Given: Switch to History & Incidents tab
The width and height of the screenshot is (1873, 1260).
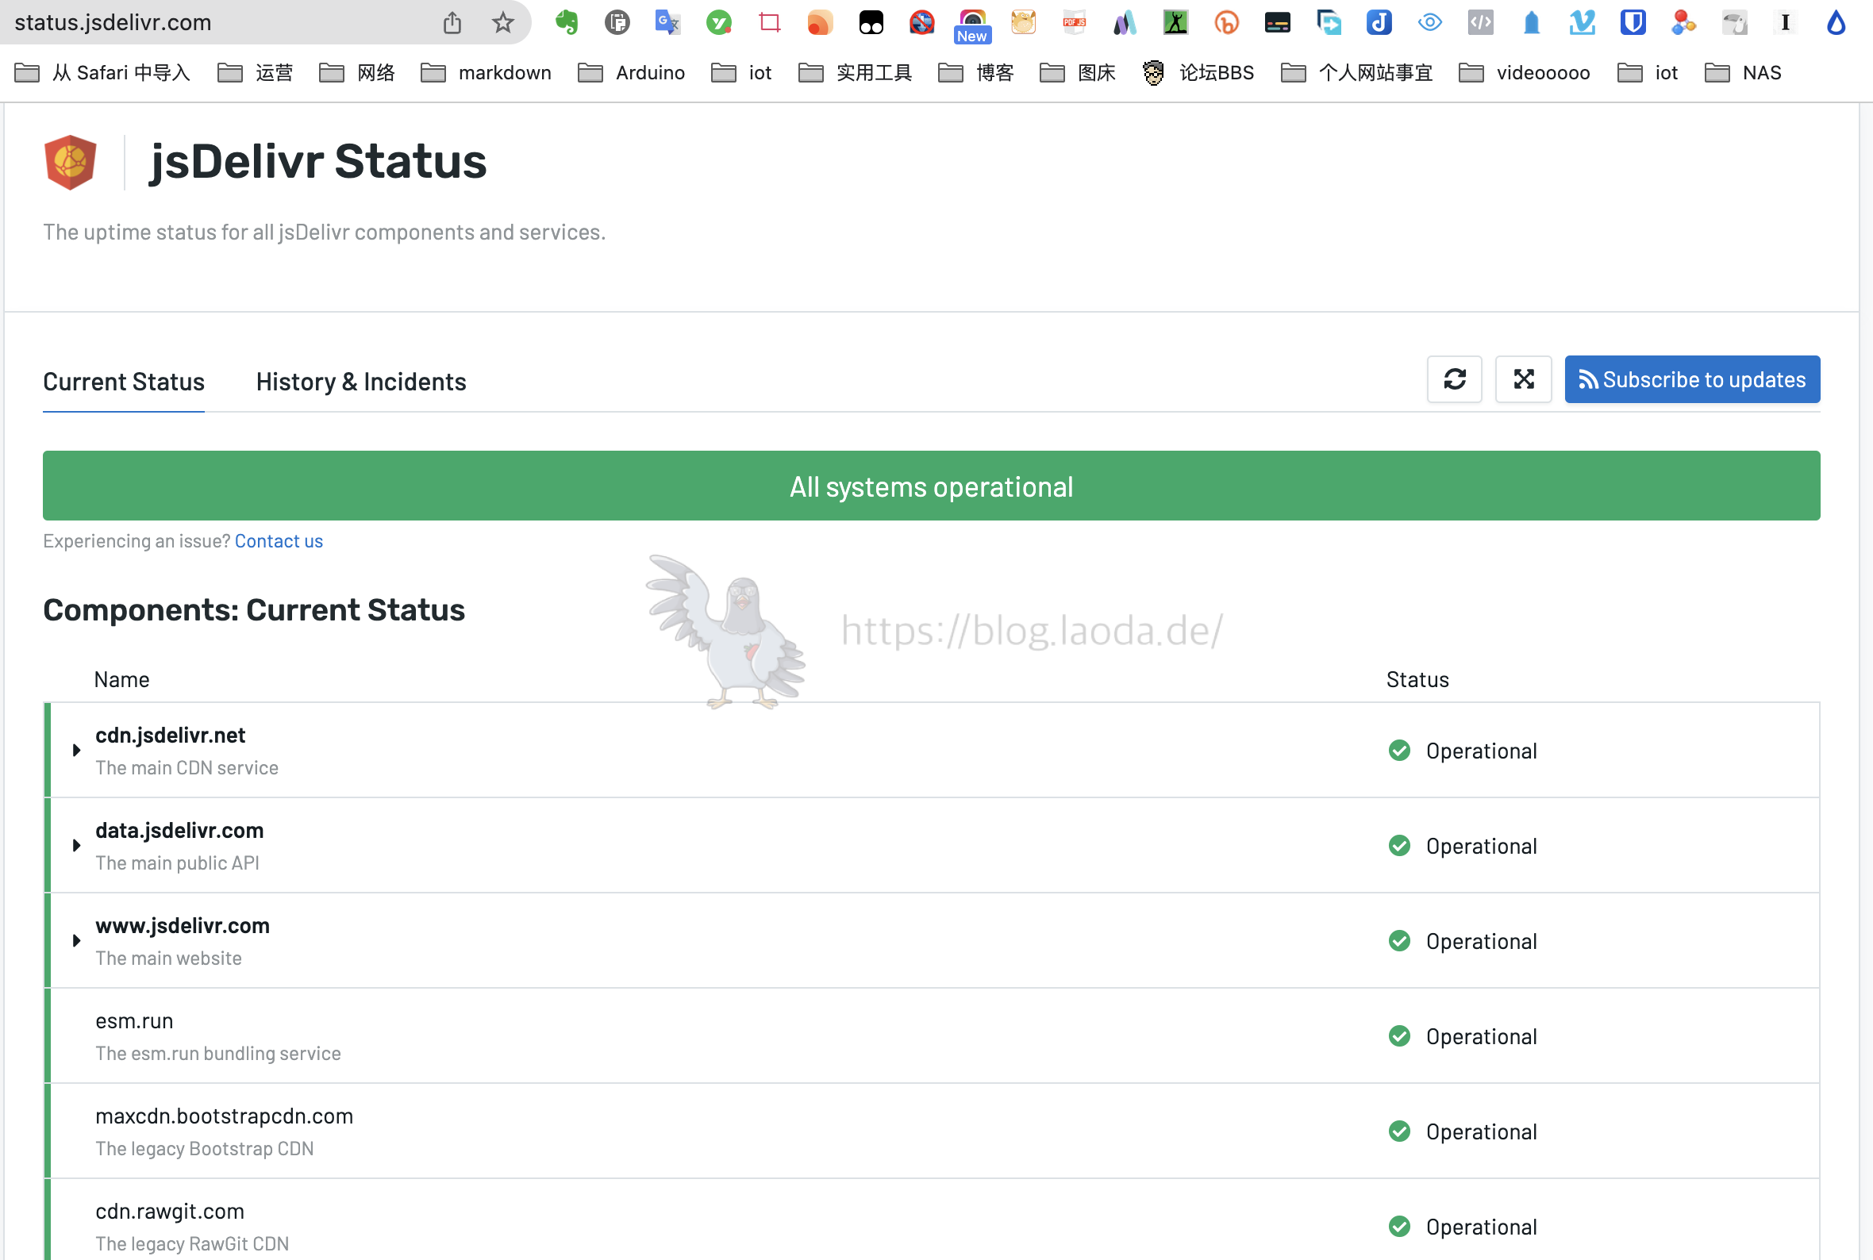Looking at the screenshot, I should (x=361, y=382).
